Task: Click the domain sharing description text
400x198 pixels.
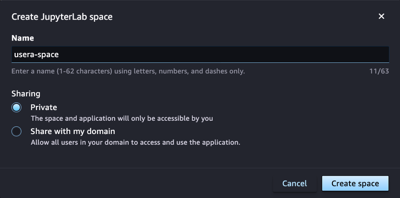Action: tap(135, 142)
